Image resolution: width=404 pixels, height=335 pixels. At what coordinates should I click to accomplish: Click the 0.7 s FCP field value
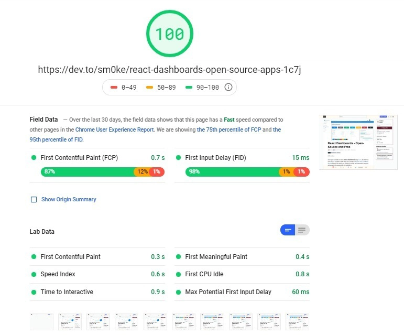click(x=158, y=158)
